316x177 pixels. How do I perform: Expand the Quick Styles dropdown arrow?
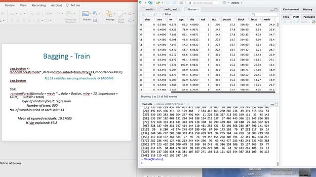[125, 14]
